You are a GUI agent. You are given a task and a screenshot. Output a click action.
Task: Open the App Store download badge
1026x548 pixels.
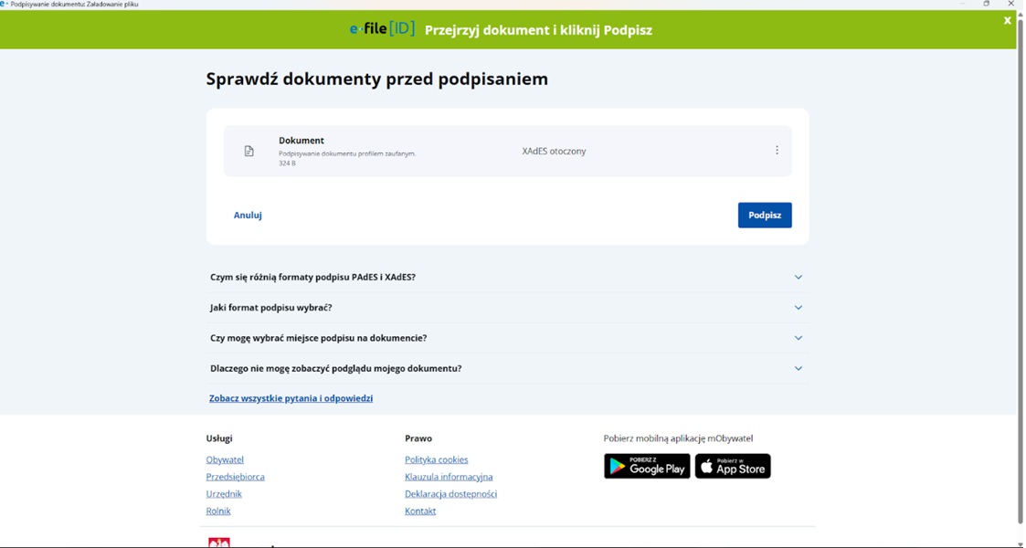pyautogui.click(x=733, y=467)
